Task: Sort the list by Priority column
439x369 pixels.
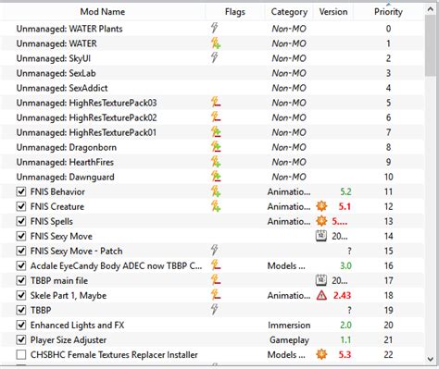Action: [x=388, y=12]
